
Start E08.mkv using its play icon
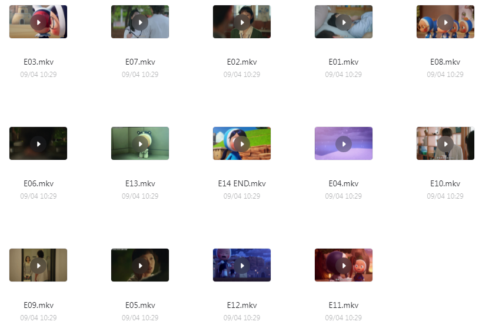(445, 22)
